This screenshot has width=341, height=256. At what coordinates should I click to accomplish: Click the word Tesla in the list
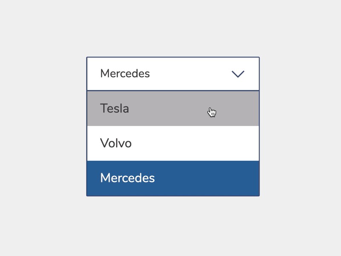click(x=114, y=108)
